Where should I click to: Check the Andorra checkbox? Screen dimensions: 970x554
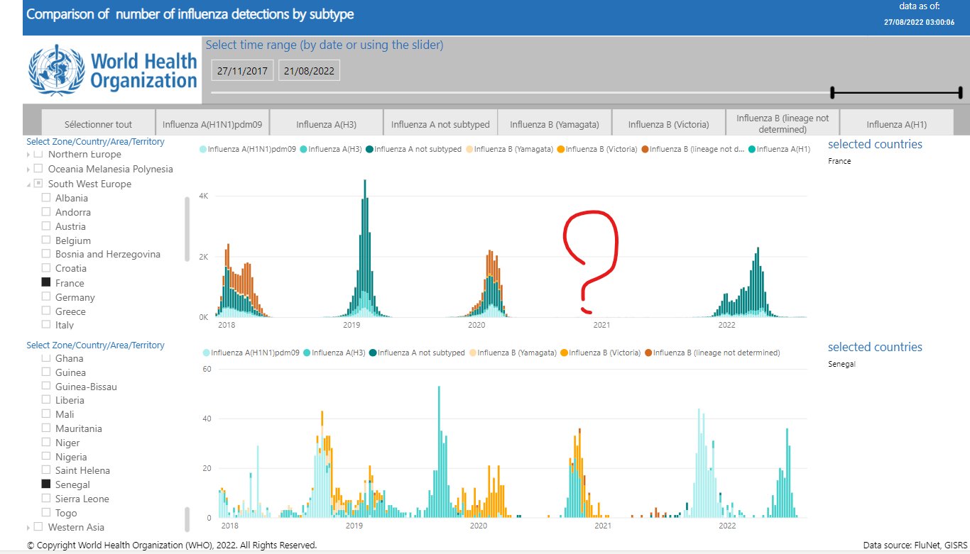pos(46,212)
